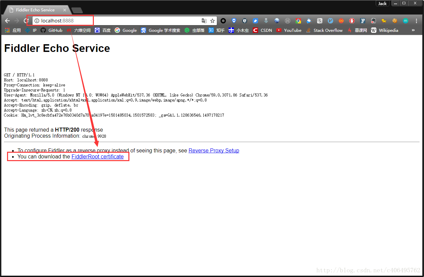
Task: Open the GitHub bookmark
Action: (x=52, y=30)
